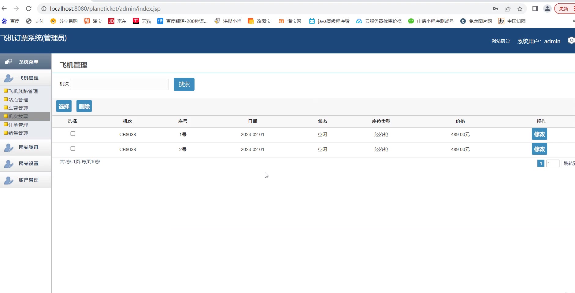
Task: Open 申请小程序测试号 bookmark
Action: click(431, 21)
